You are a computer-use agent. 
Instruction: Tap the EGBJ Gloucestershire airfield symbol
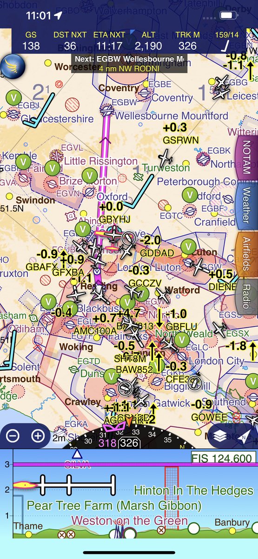click(x=14, y=113)
